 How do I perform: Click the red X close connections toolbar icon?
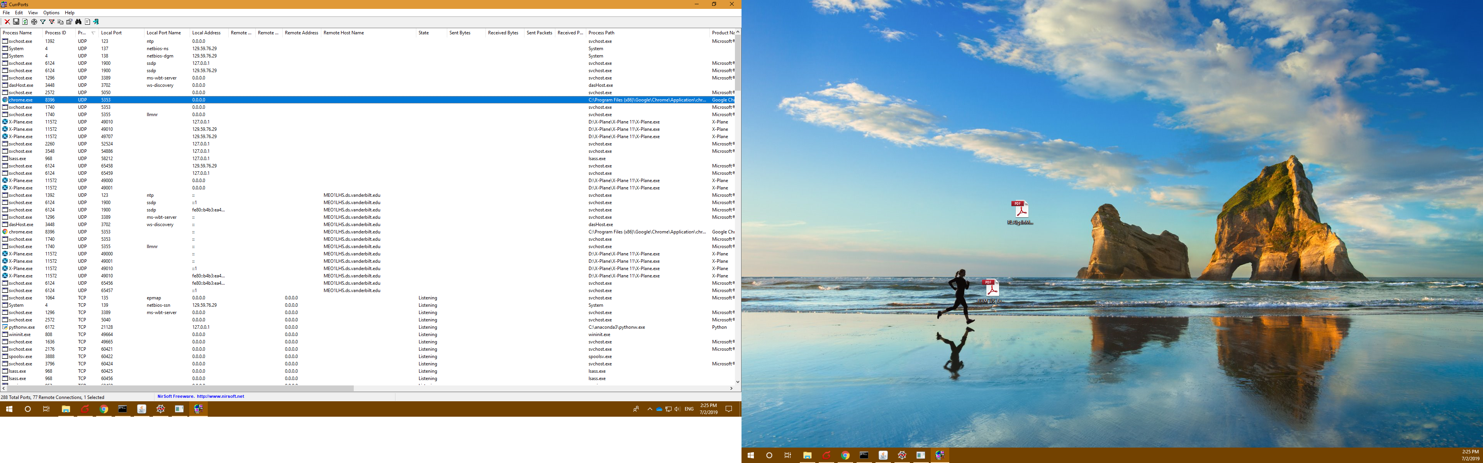point(7,22)
